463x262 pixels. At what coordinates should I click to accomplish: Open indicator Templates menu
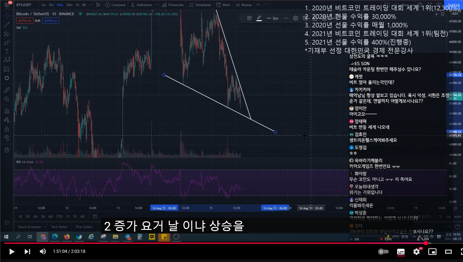(200, 5)
